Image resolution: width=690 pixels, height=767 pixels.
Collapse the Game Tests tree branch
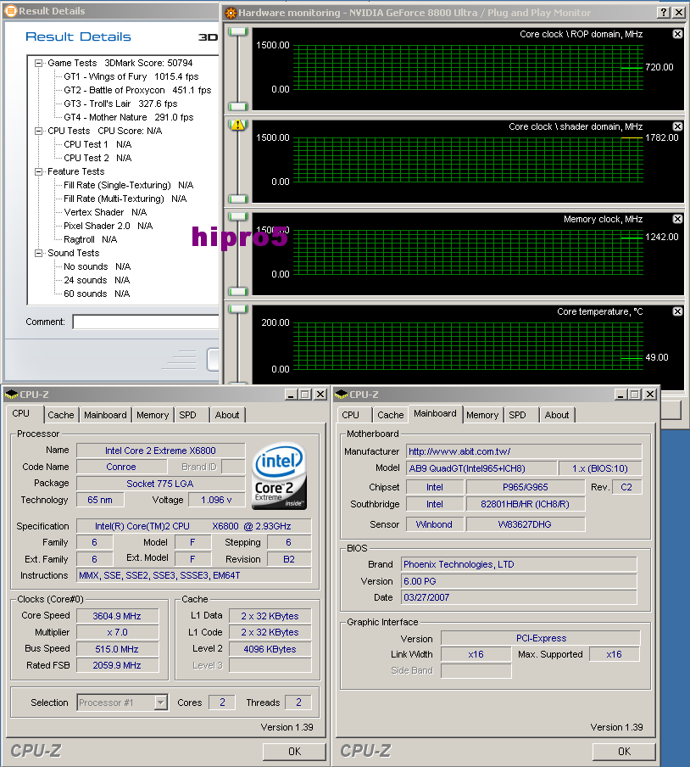[37, 63]
